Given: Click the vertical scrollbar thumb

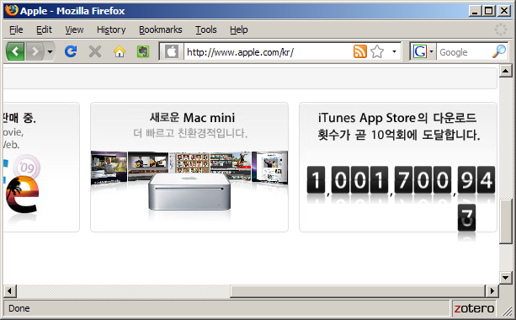Looking at the screenshot, I should (505, 221).
